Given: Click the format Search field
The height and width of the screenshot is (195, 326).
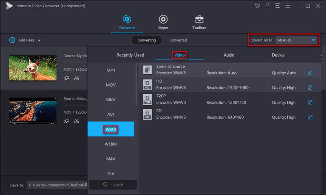Looking at the screenshot, I should pos(113,184).
